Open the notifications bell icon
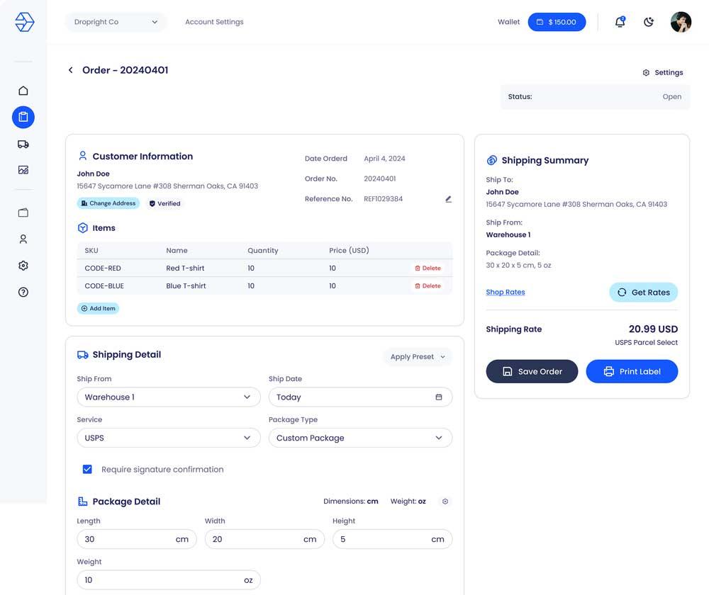This screenshot has width=709, height=595. 620,22
